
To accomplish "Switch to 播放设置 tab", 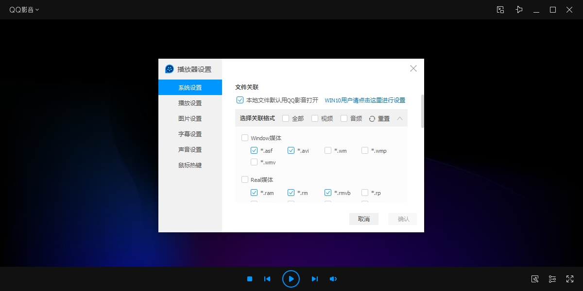I will click(190, 103).
